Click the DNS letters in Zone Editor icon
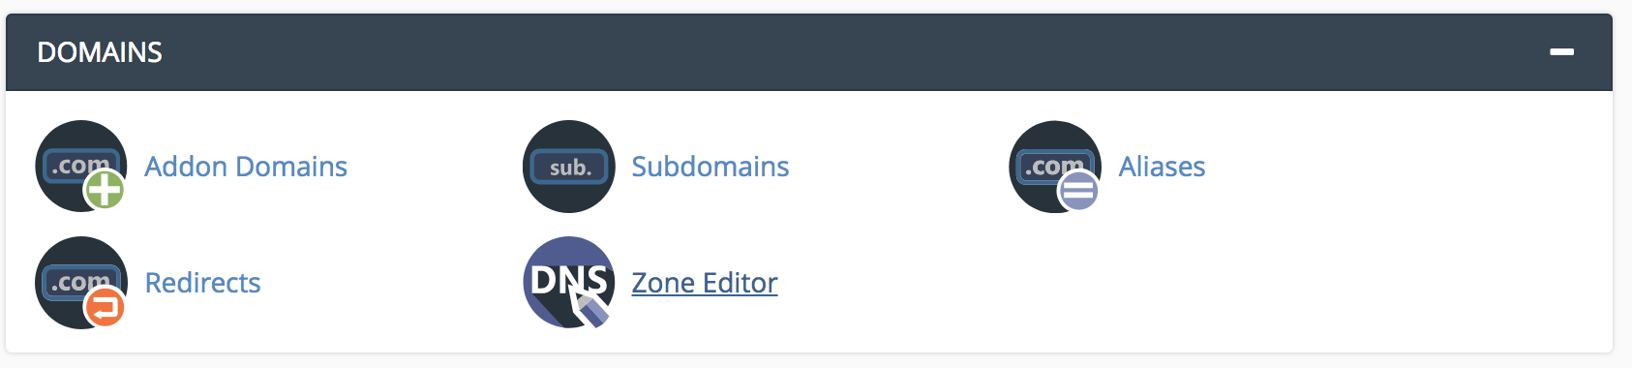The image size is (1632, 368). (x=569, y=281)
